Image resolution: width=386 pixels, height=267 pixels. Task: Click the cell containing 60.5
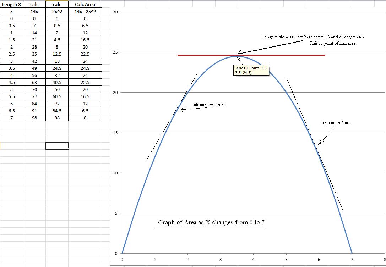pyautogui.click(x=57, y=96)
